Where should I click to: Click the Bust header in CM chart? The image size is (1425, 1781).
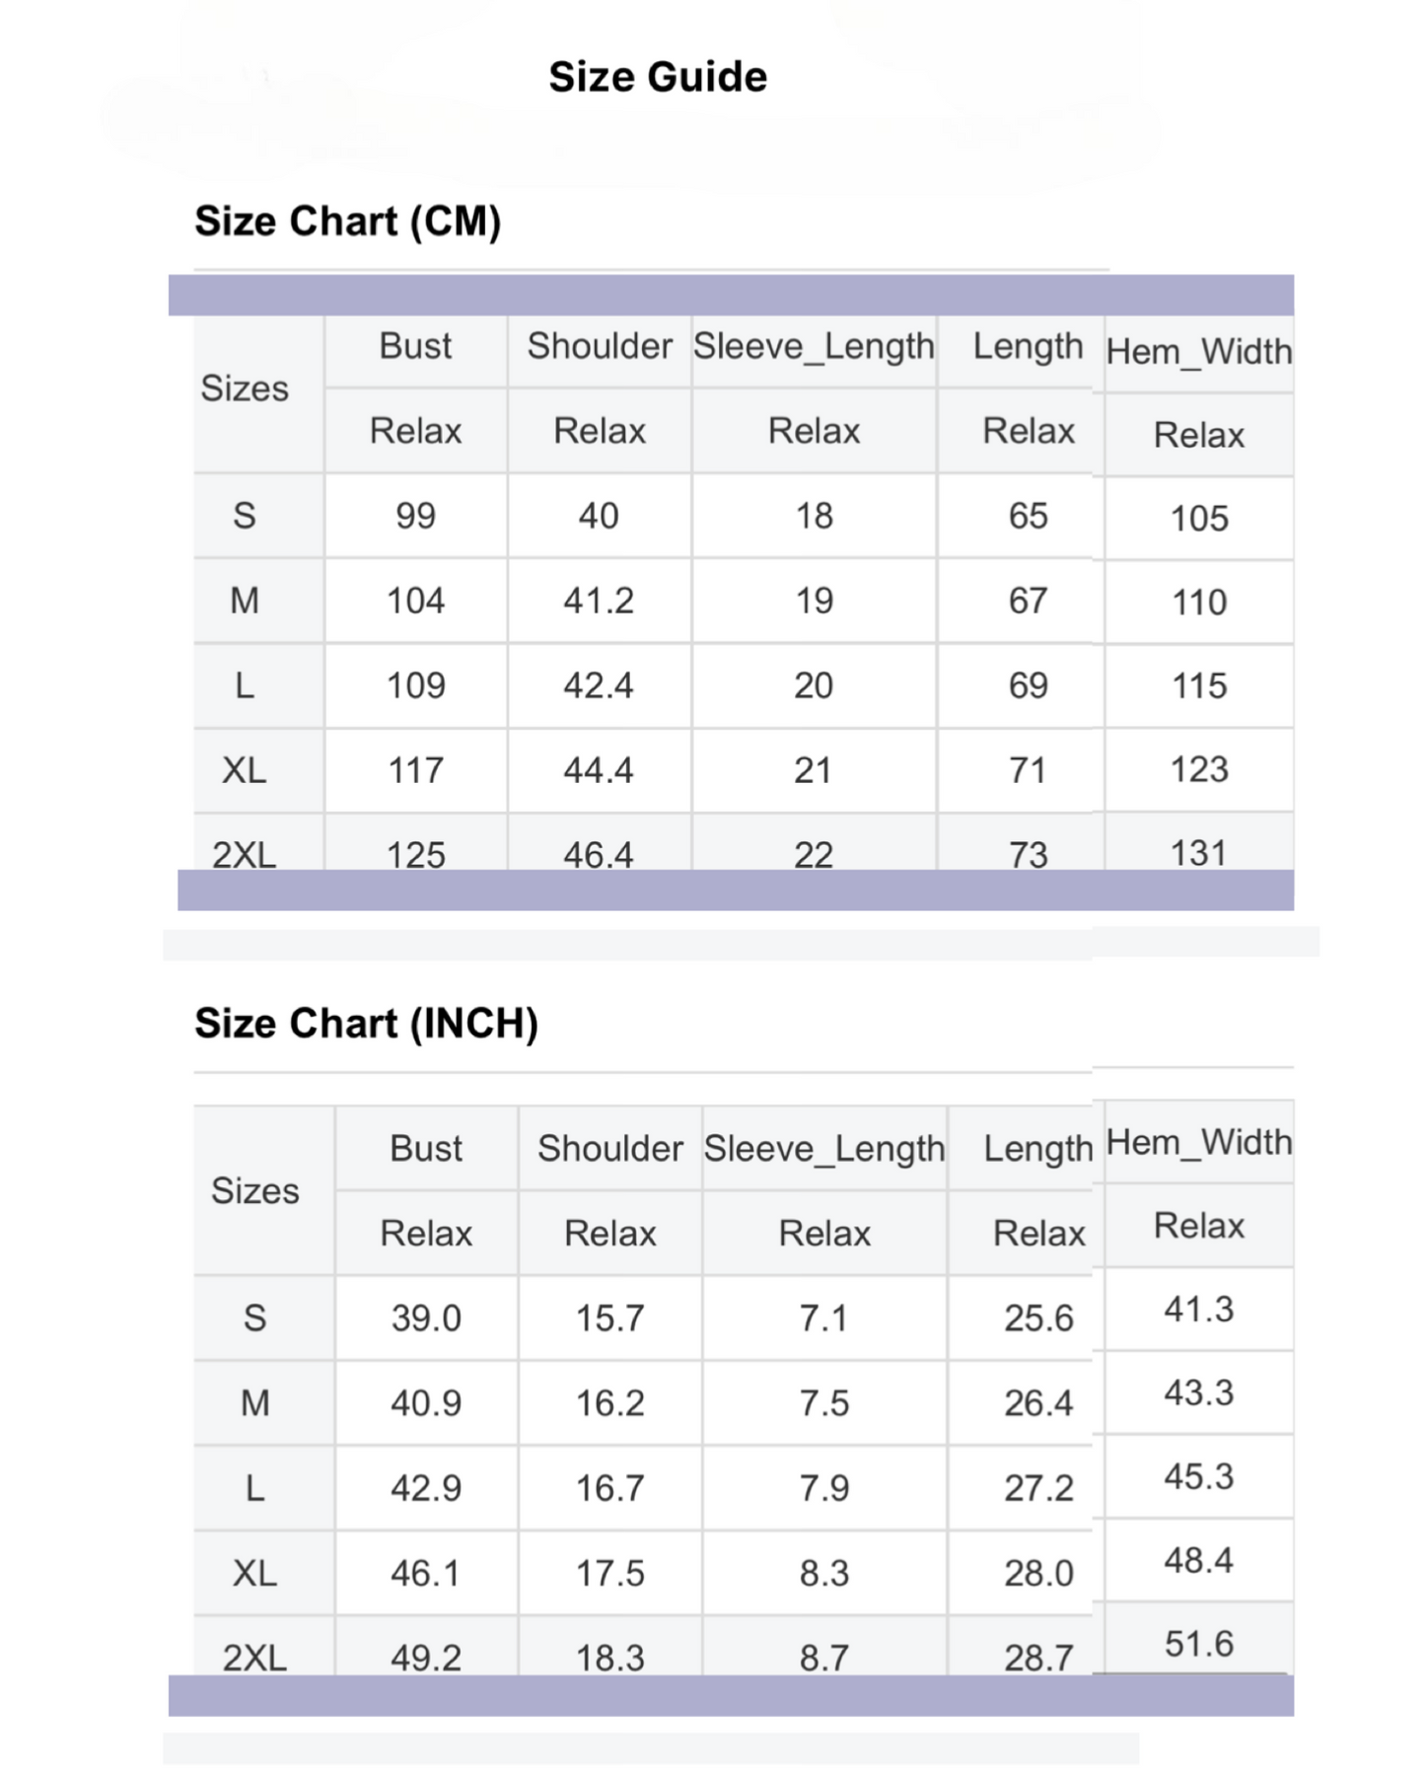coord(415,346)
